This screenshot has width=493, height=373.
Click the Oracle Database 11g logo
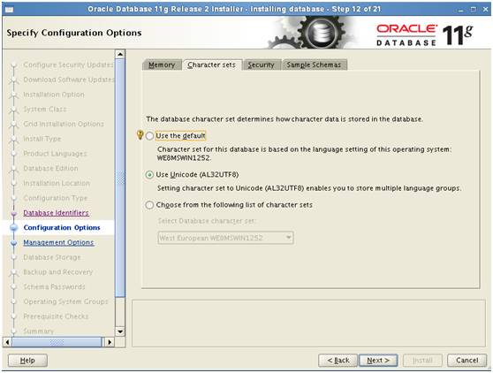click(x=424, y=34)
